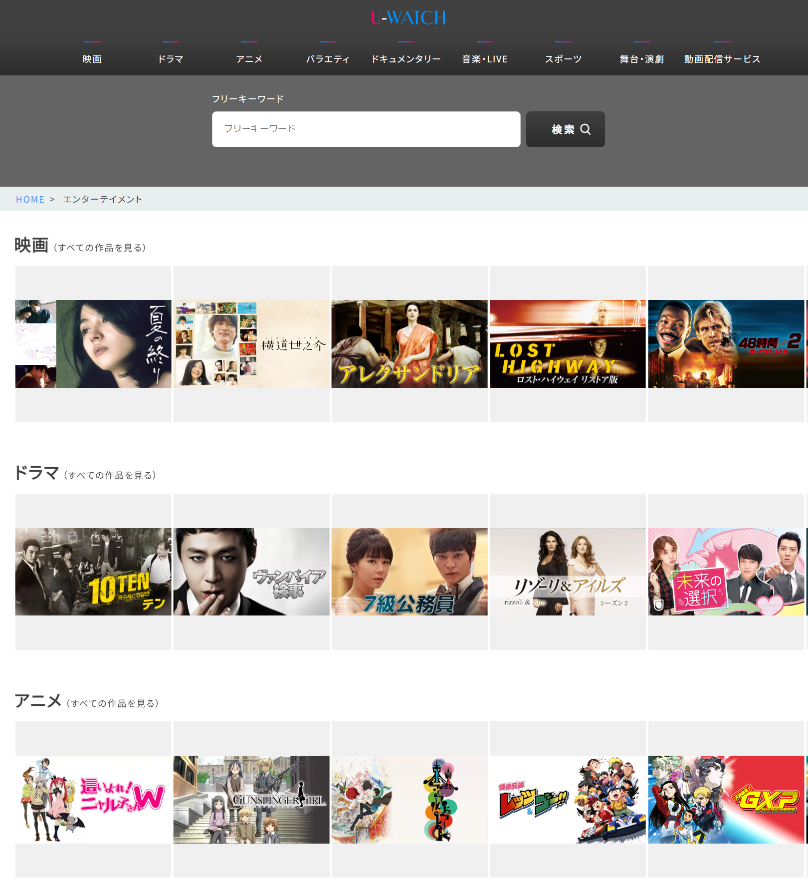
Task: Open the 横道世之介 movie thumbnail
Action: pyautogui.click(x=251, y=344)
